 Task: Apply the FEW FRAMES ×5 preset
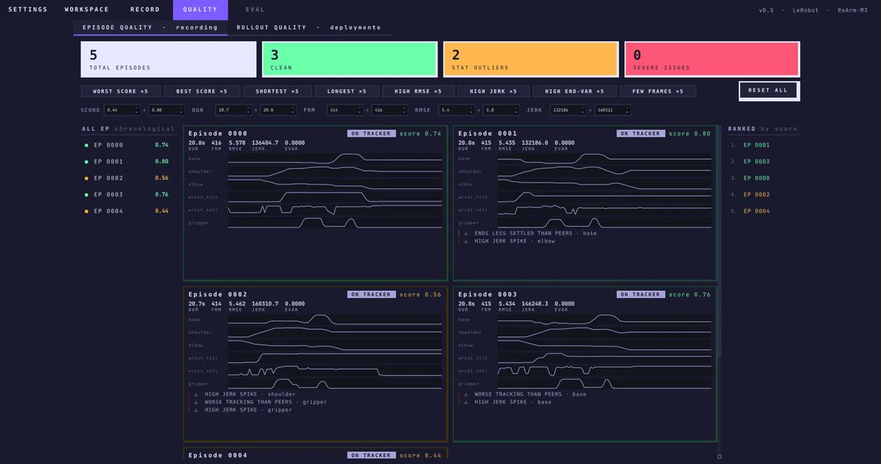coord(659,92)
